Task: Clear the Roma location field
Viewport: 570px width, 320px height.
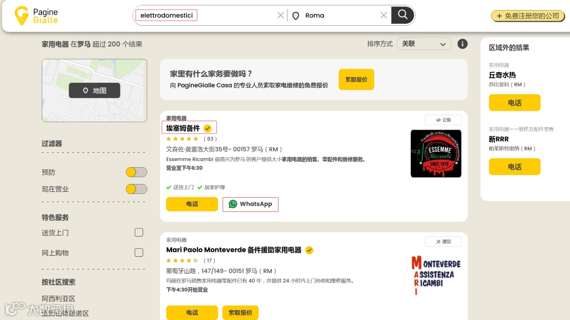Action: (383, 15)
